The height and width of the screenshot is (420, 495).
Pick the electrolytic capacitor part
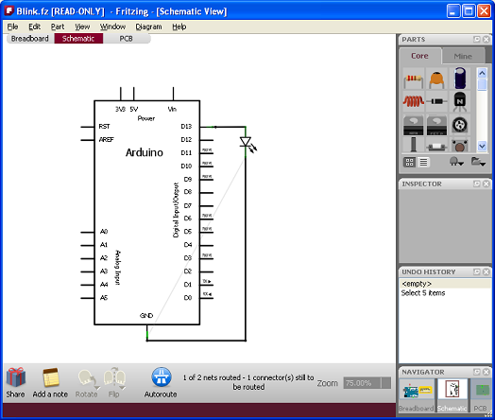(x=460, y=79)
